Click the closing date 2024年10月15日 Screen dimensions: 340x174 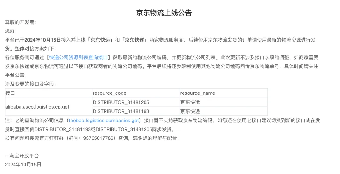(23, 165)
